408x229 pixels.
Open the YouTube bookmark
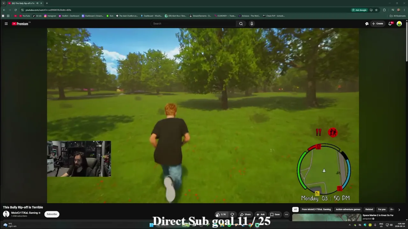[x=25, y=16]
